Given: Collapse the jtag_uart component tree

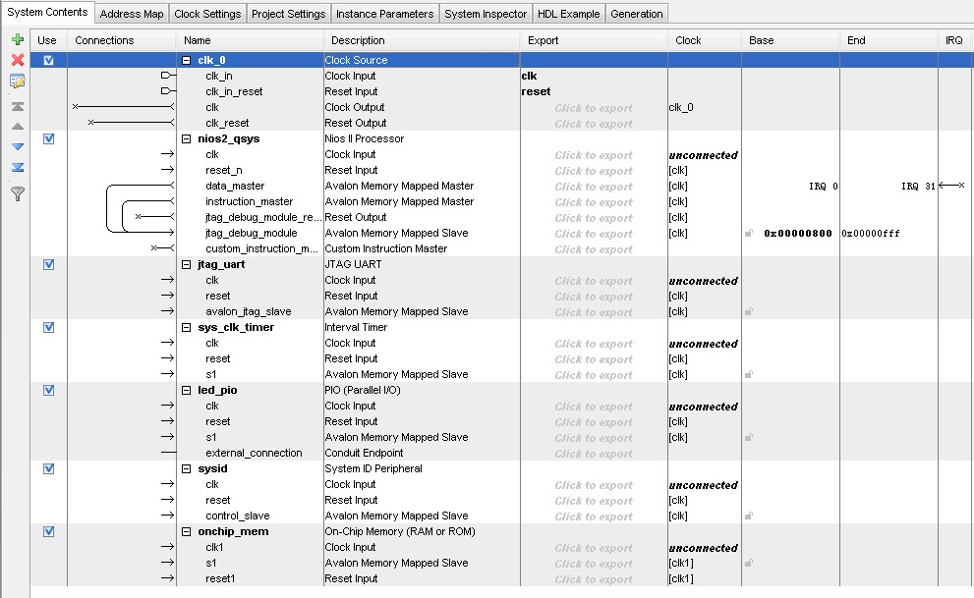Looking at the screenshot, I should (x=186, y=264).
